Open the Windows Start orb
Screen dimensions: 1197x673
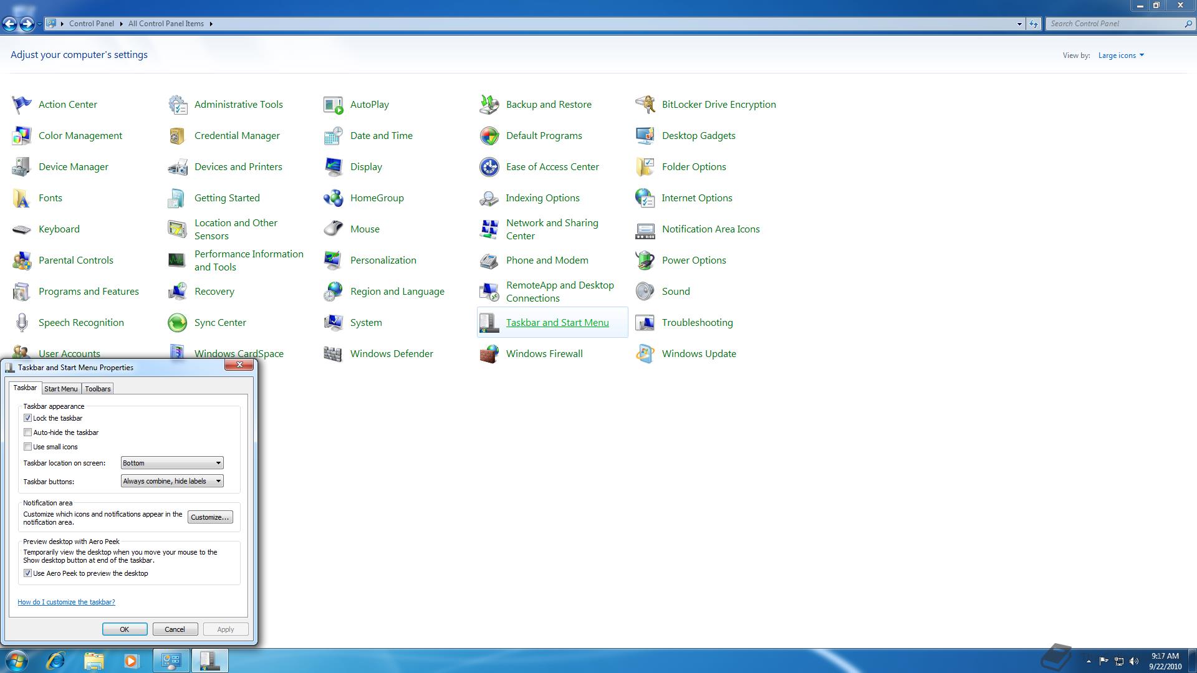(17, 661)
